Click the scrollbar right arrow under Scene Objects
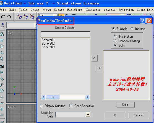This screenshot has height=123, width=154. (x=87, y=97)
